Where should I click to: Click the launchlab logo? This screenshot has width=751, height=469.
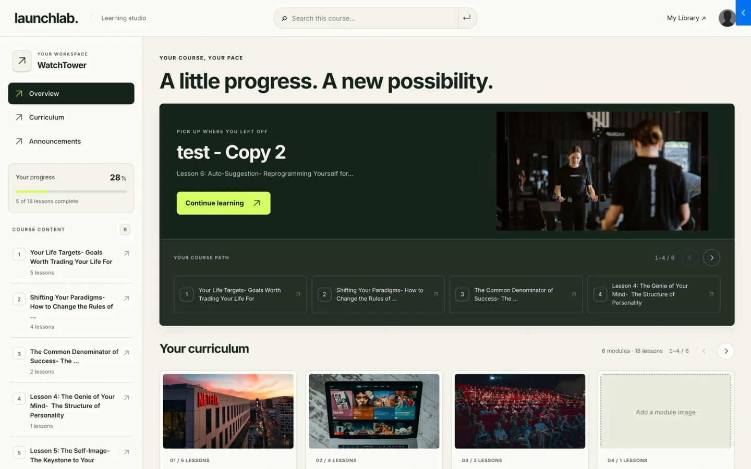click(x=46, y=18)
